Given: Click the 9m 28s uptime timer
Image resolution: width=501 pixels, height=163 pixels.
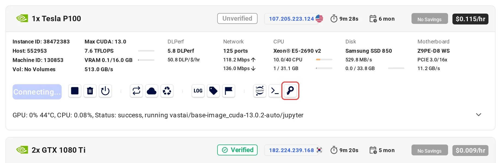Looking at the screenshot, I should [344, 19].
